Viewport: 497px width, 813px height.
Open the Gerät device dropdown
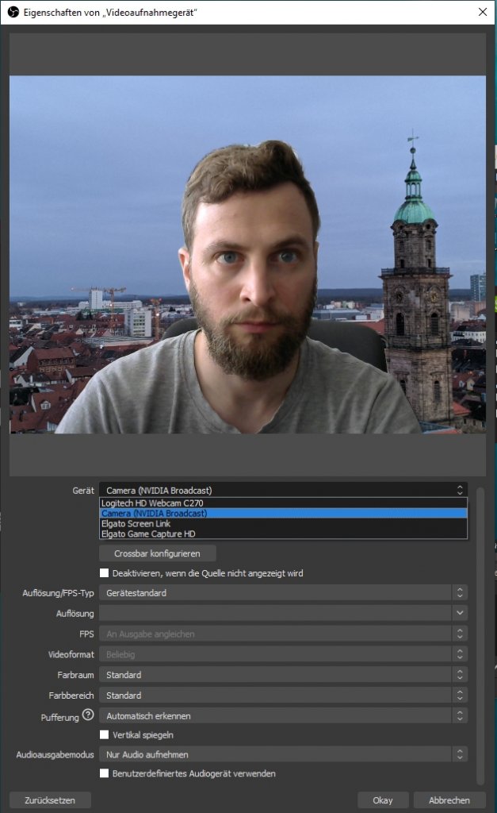click(x=283, y=490)
